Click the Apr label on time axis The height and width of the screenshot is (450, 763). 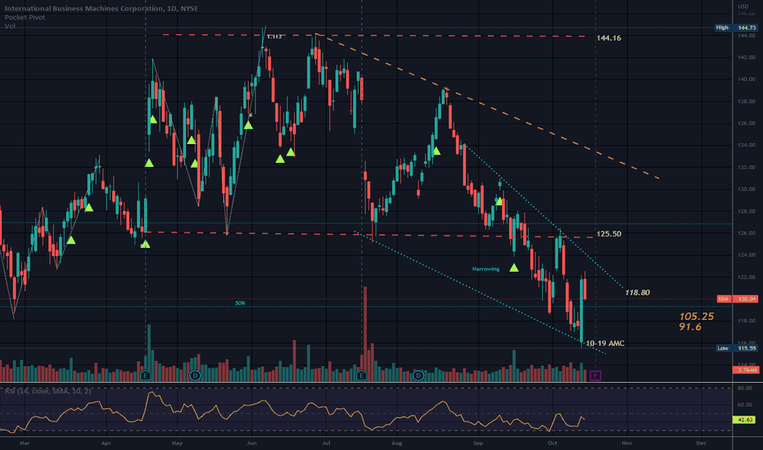click(x=106, y=443)
